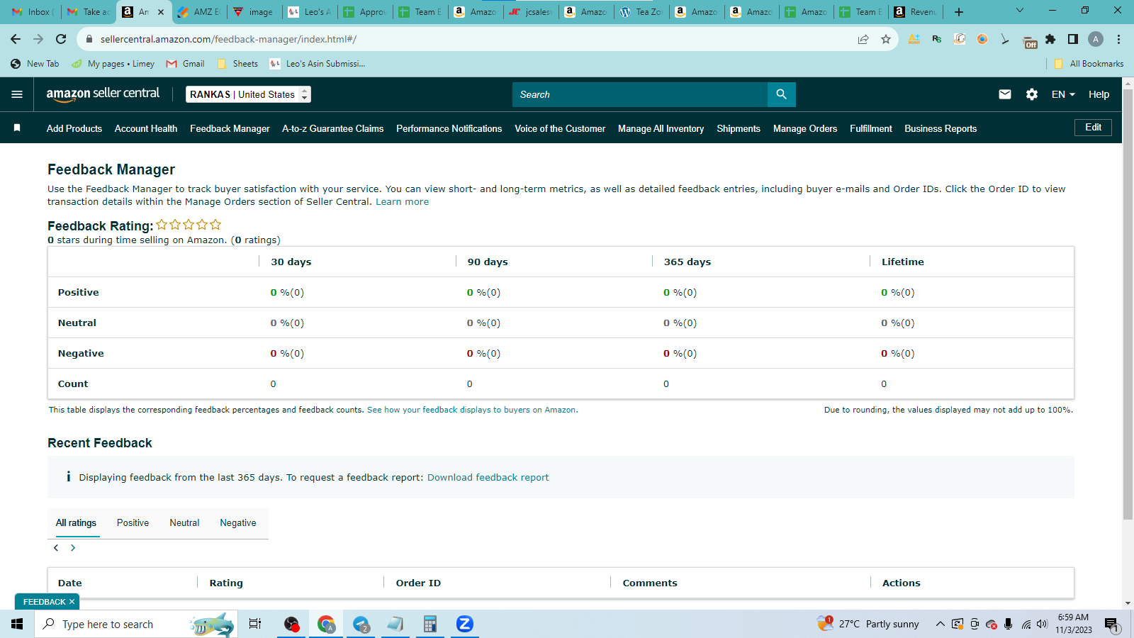
Task: Expand the tab search dropdown in Chrome
Action: 1020,11
